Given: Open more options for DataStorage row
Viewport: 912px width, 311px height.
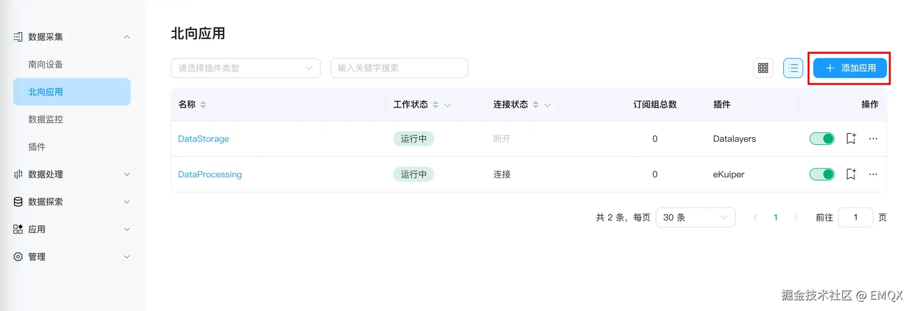Looking at the screenshot, I should (x=873, y=139).
